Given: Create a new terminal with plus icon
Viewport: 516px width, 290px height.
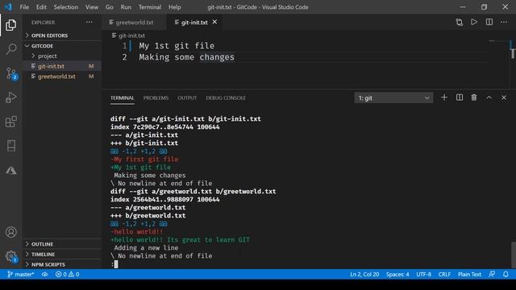Looking at the screenshot, I should (x=444, y=97).
